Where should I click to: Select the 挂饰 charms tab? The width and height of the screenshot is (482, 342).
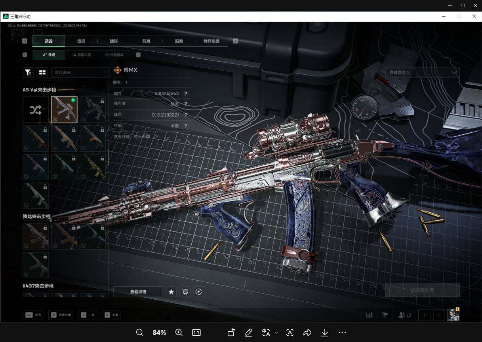114,41
